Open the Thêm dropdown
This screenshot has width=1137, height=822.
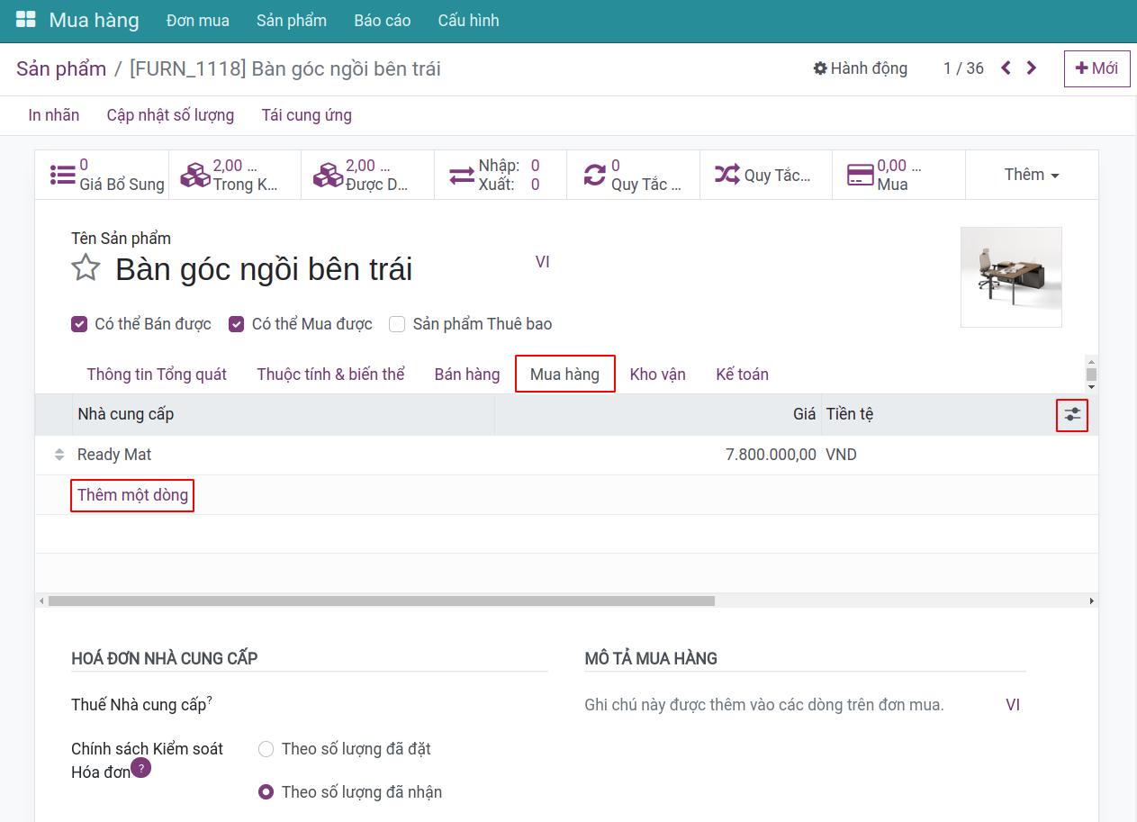click(x=1031, y=174)
